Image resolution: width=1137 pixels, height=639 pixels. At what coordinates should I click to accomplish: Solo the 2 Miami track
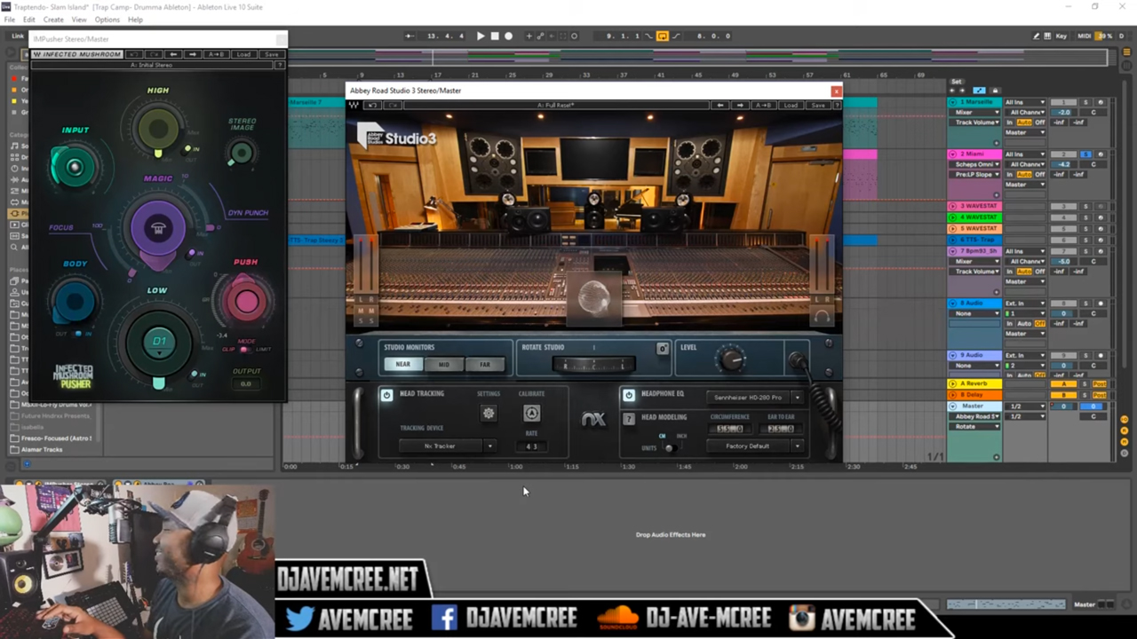(1085, 154)
